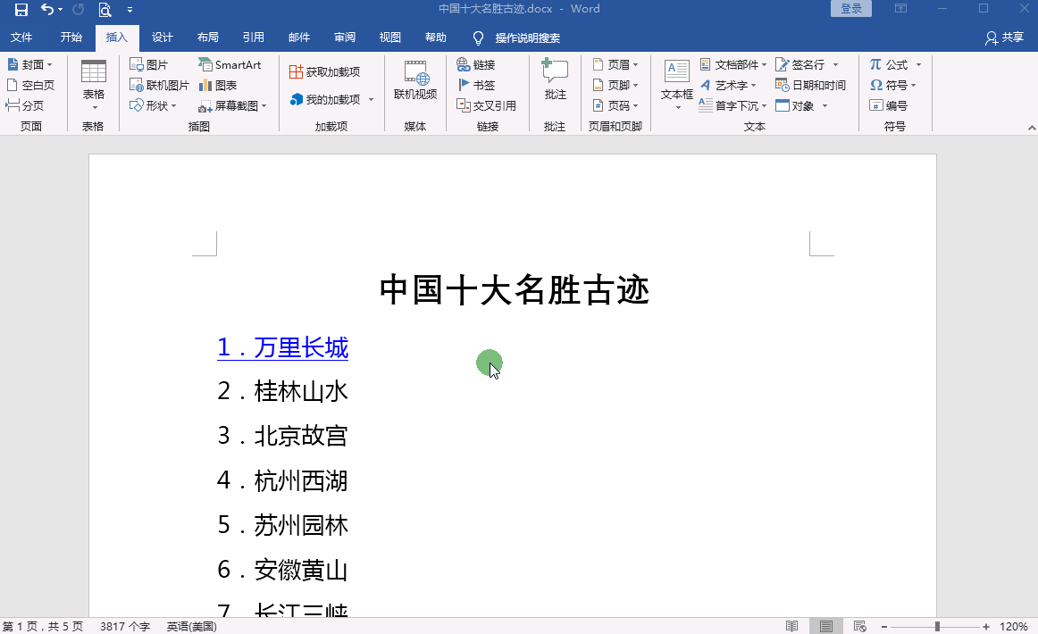Click the Share (共享) button
This screenshot has width=1038, height=634.
coord(1005,38)
